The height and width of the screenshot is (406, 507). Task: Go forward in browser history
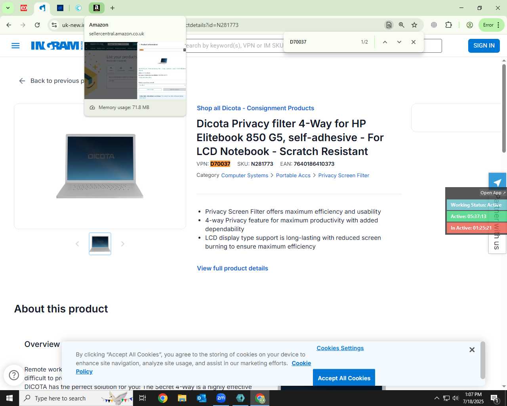(23, 25)
